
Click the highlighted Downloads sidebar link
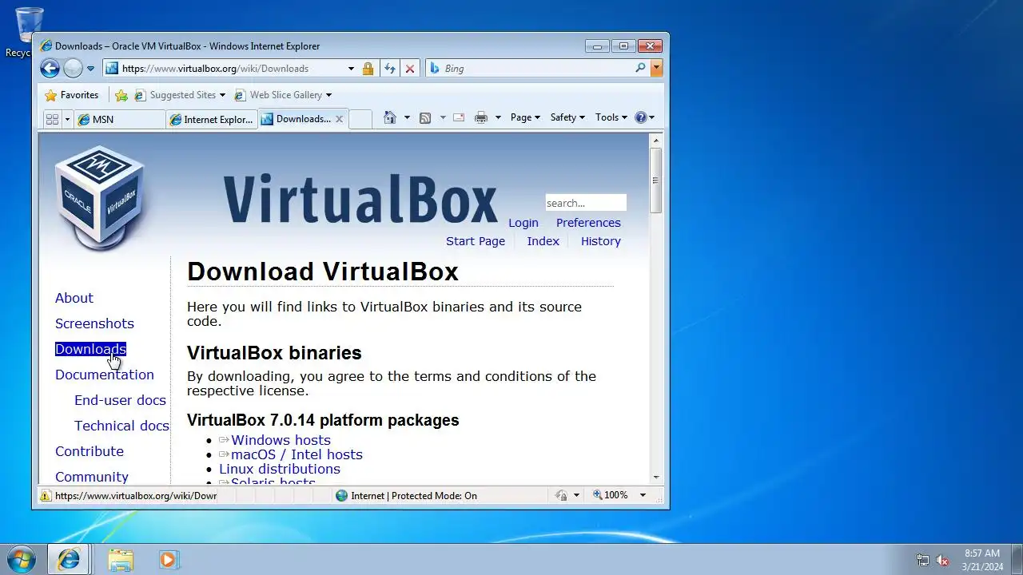[90, 349]
